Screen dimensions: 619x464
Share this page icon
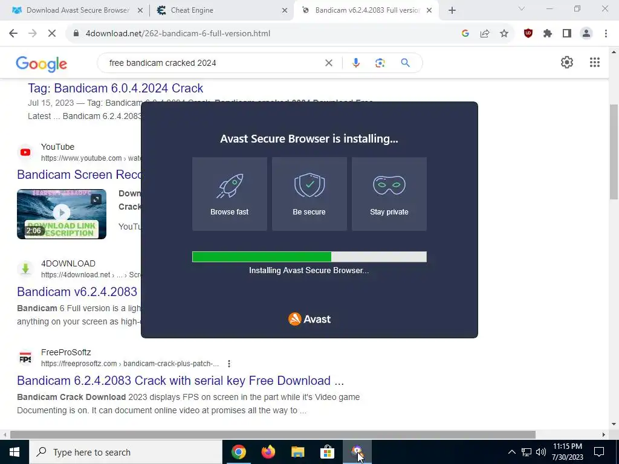[485, 34]
